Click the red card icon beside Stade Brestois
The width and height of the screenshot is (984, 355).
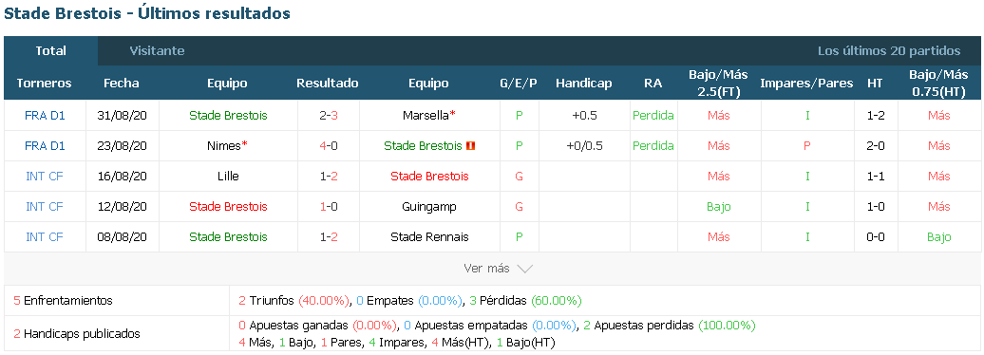(x=471, y=146)
